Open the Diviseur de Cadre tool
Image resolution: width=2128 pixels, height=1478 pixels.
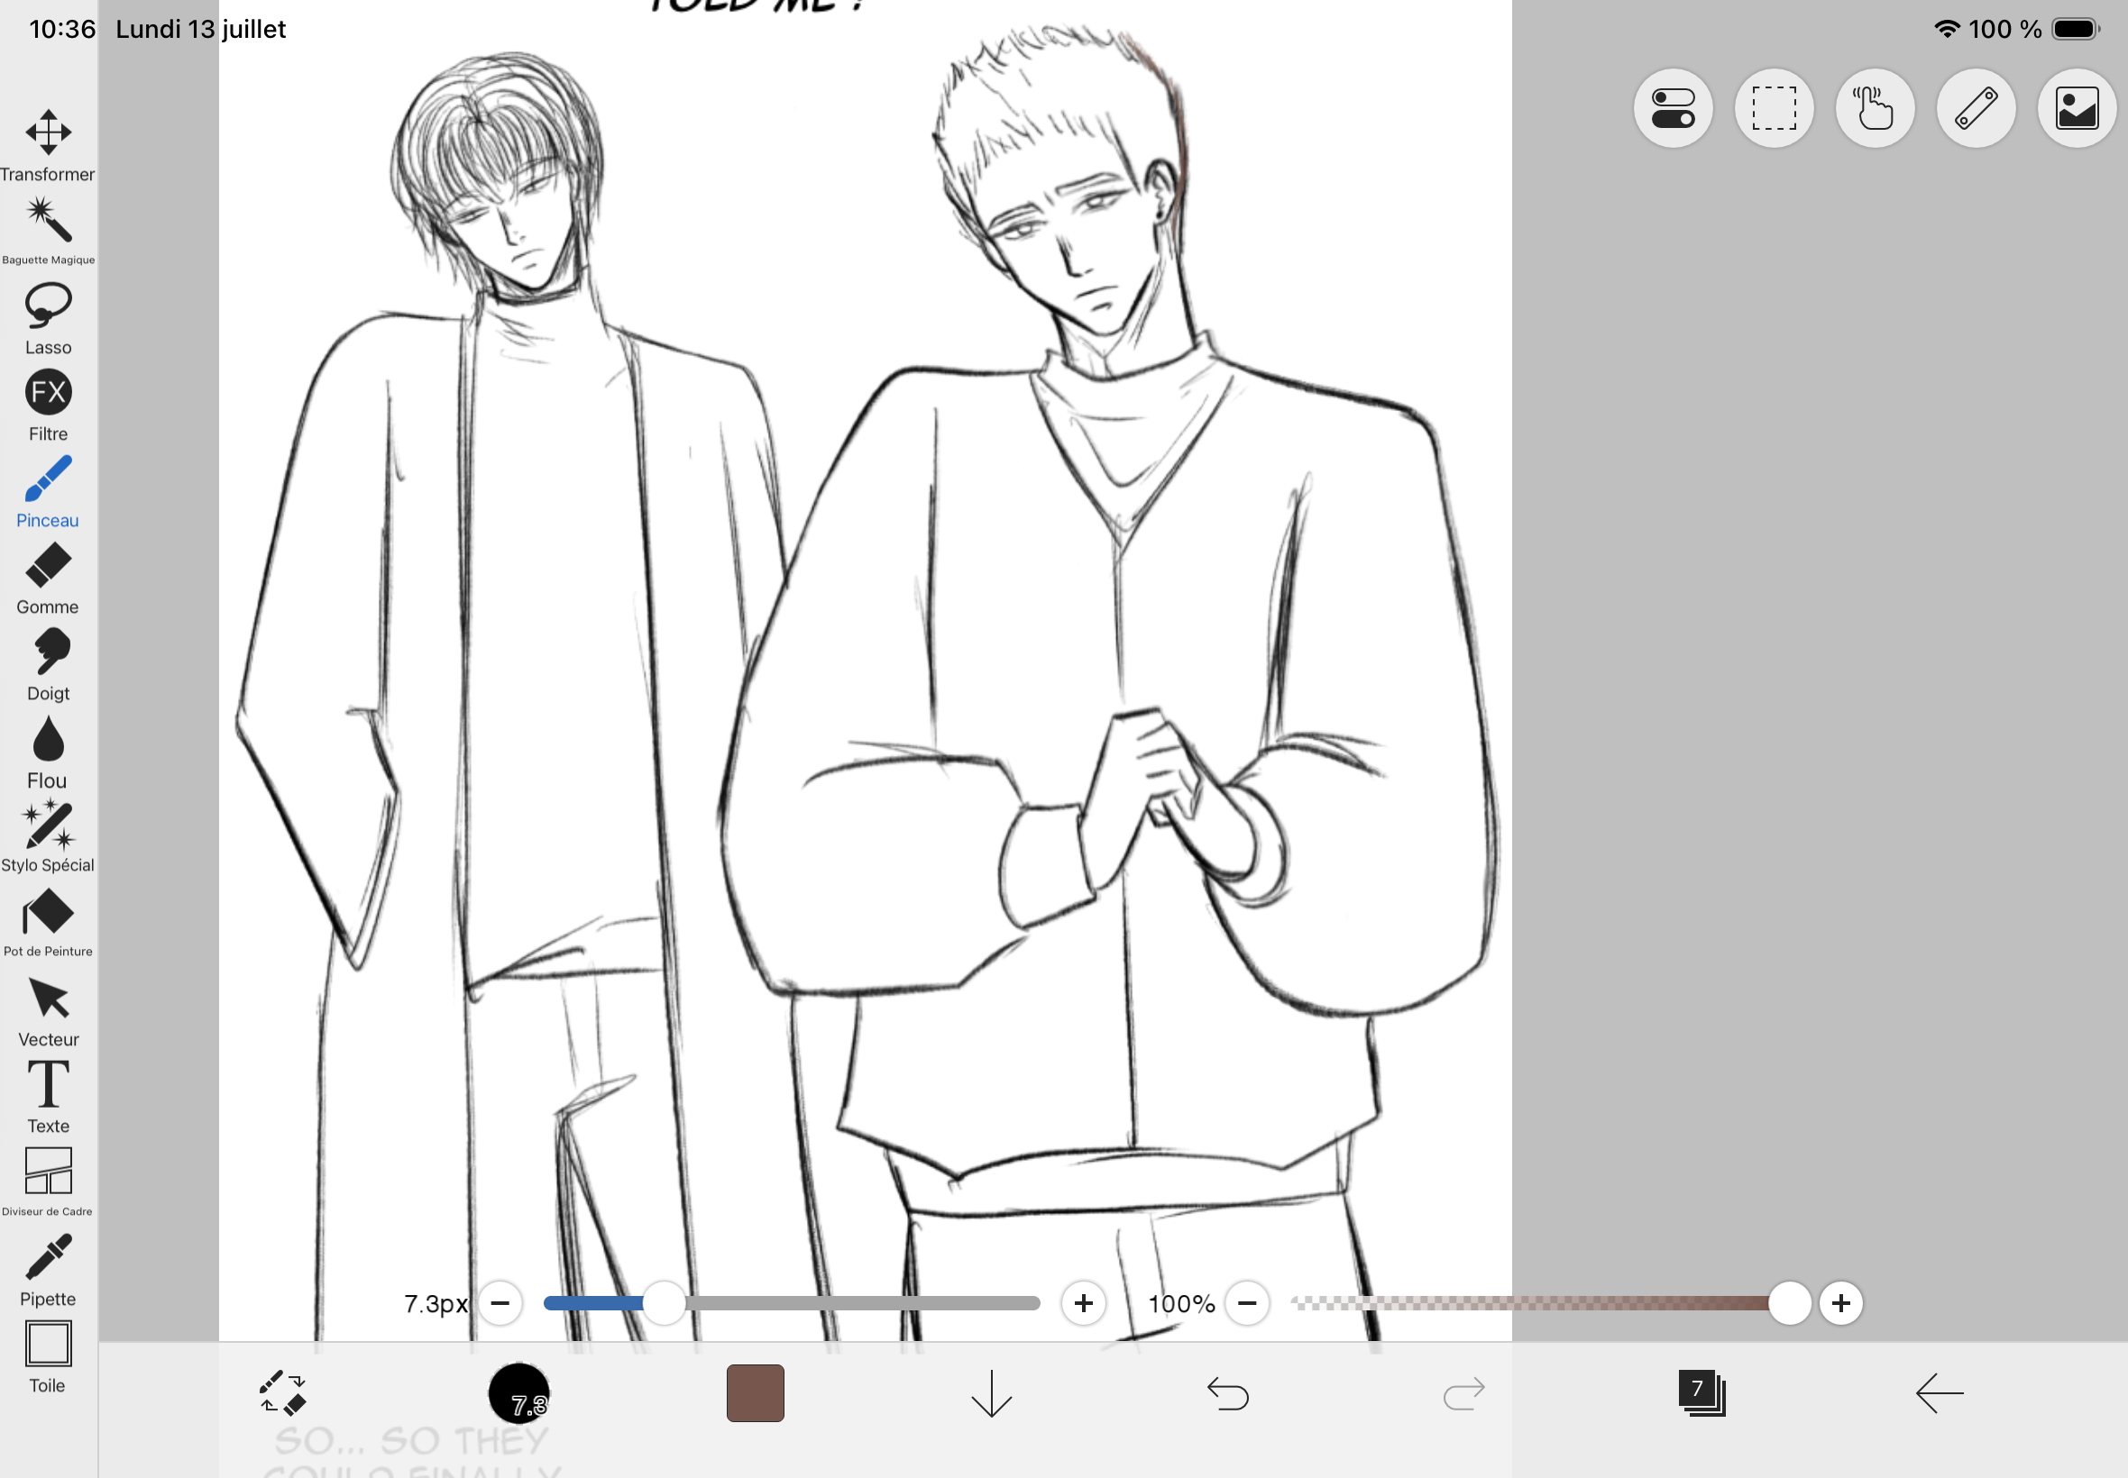tap(48, 1182)
